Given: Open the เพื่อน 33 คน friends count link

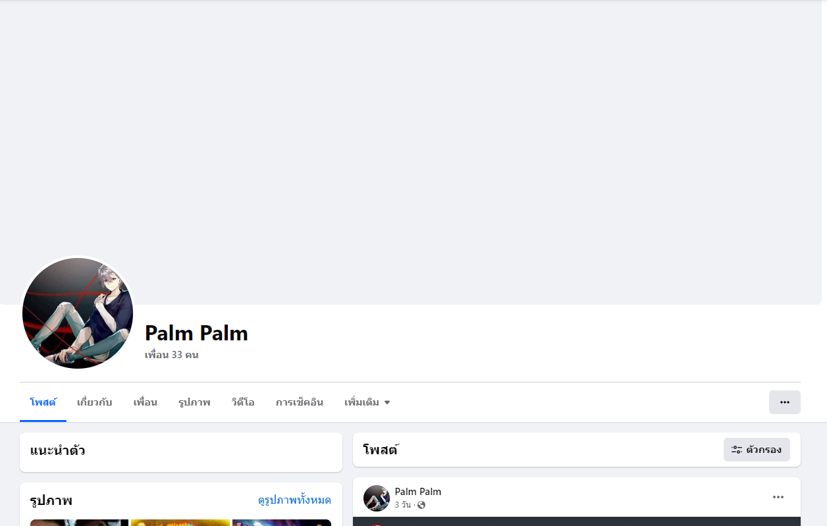Looking at the screenshot, I should tap(171, 355).
